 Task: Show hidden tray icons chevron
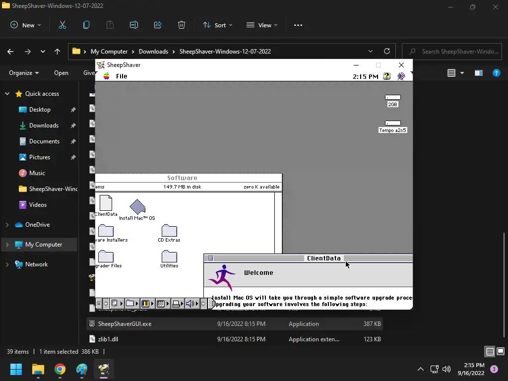point(421,369)
